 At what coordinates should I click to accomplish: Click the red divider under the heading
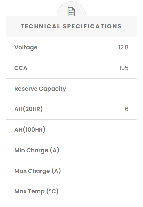[71, 37]
